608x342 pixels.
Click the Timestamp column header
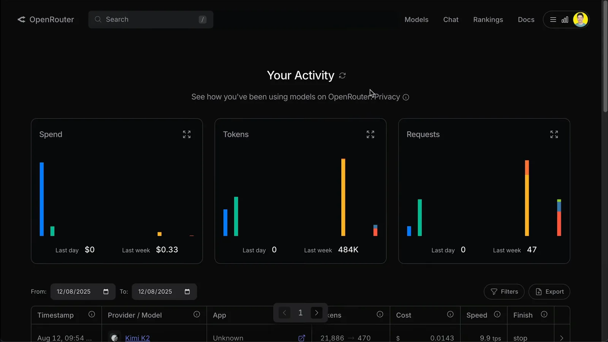pos(55,315)
